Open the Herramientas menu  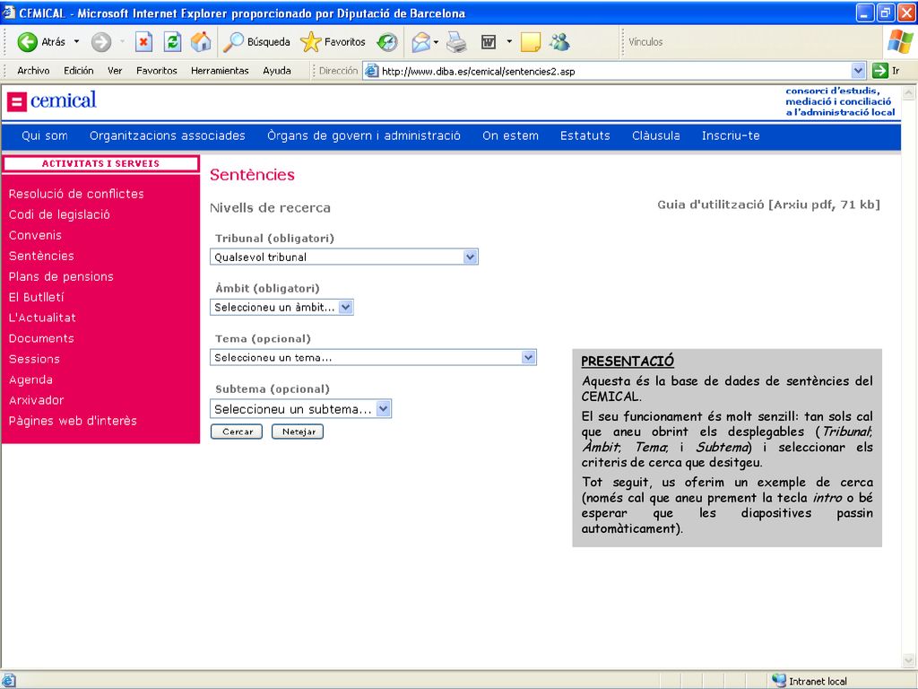(220, 70)
